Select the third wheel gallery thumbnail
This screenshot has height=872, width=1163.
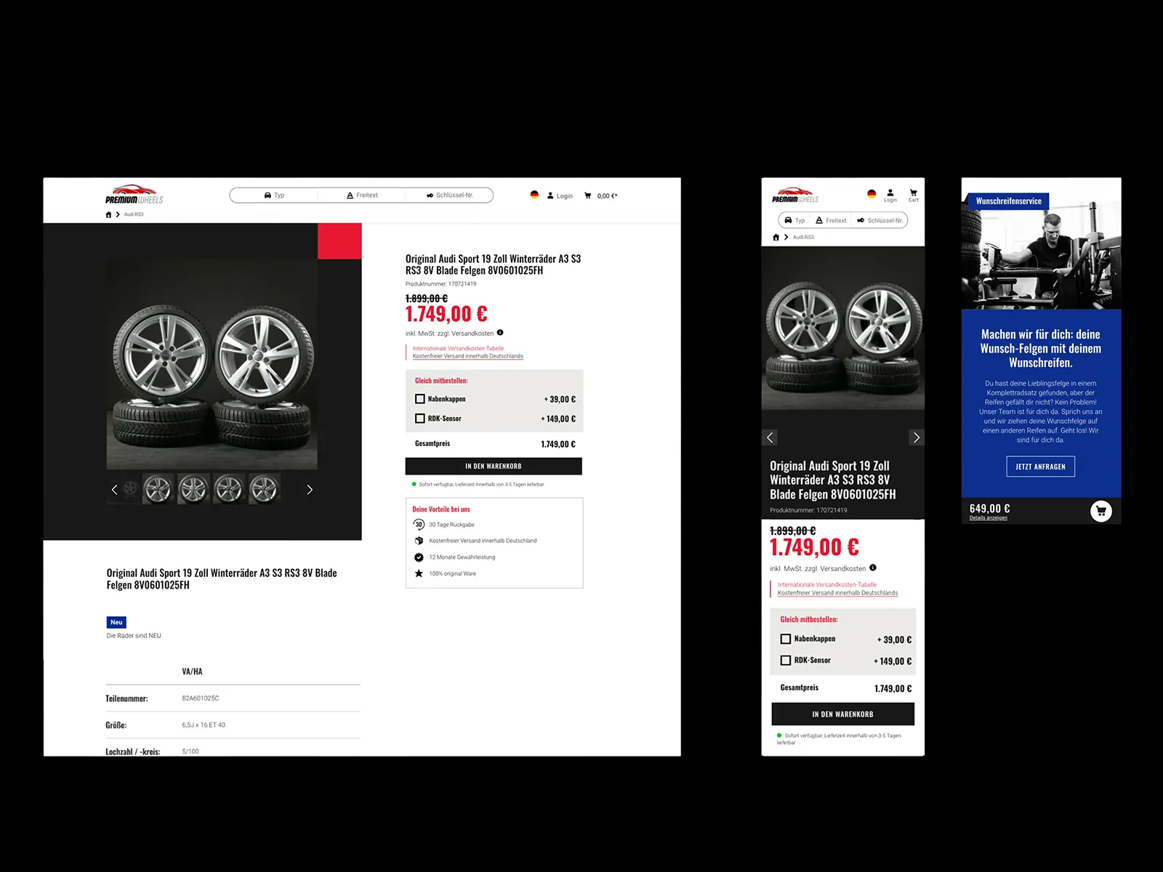pos(193,489)
